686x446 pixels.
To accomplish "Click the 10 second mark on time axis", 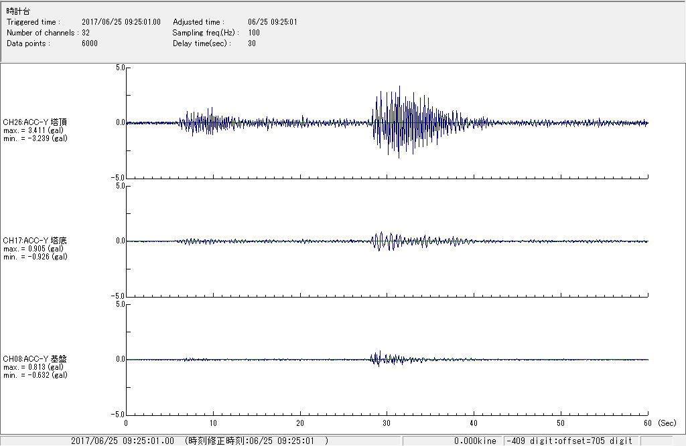I will point(213,424).
